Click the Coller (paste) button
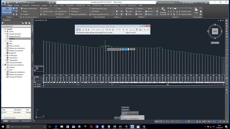This screenshot has height=129, width=230. click(x=196, y=11)
